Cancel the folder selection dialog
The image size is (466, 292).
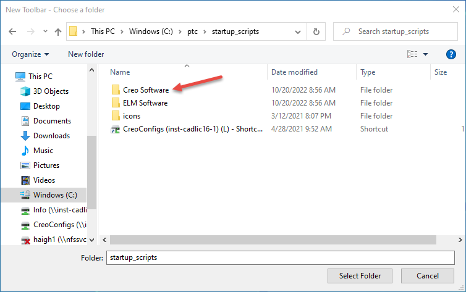[x=428, y=275]
